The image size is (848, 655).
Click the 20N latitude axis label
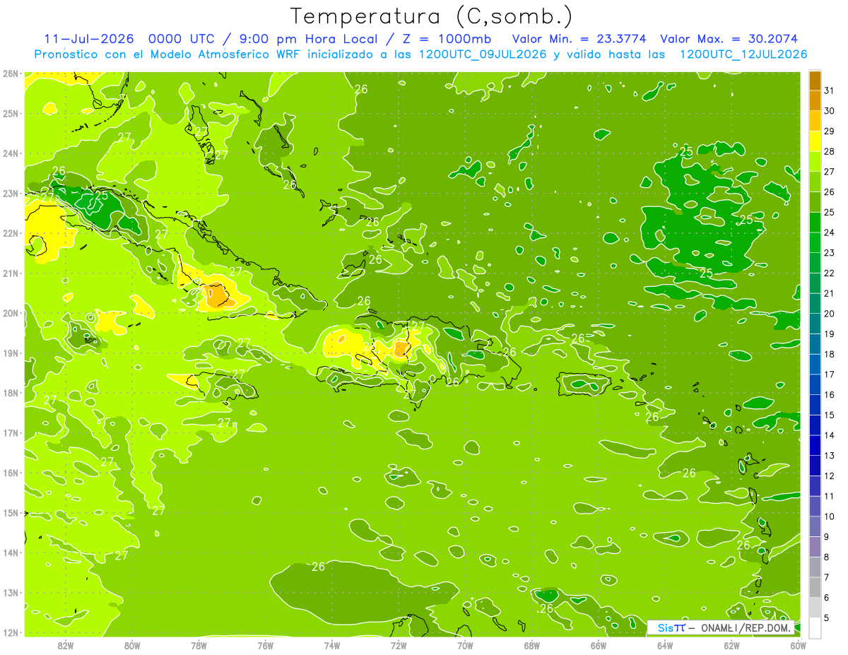[x=11, y=313]
